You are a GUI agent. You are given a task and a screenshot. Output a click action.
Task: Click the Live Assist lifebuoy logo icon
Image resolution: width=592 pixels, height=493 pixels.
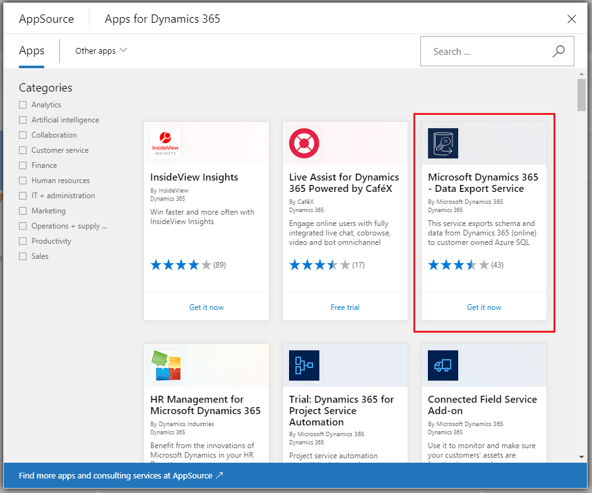click(304, 143)
